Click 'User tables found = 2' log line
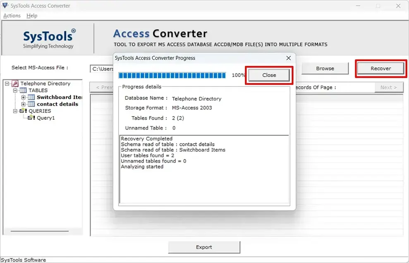The image size is (409, 263). click(x=147, y=156)
